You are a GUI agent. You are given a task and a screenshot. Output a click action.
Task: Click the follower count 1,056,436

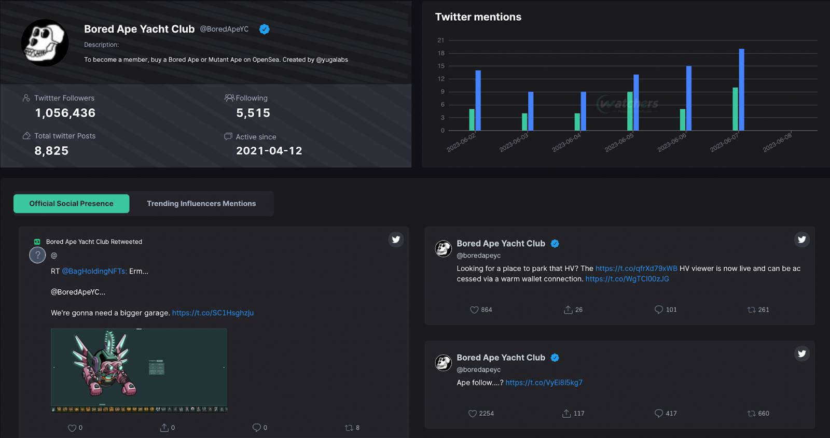coord(65,113)
